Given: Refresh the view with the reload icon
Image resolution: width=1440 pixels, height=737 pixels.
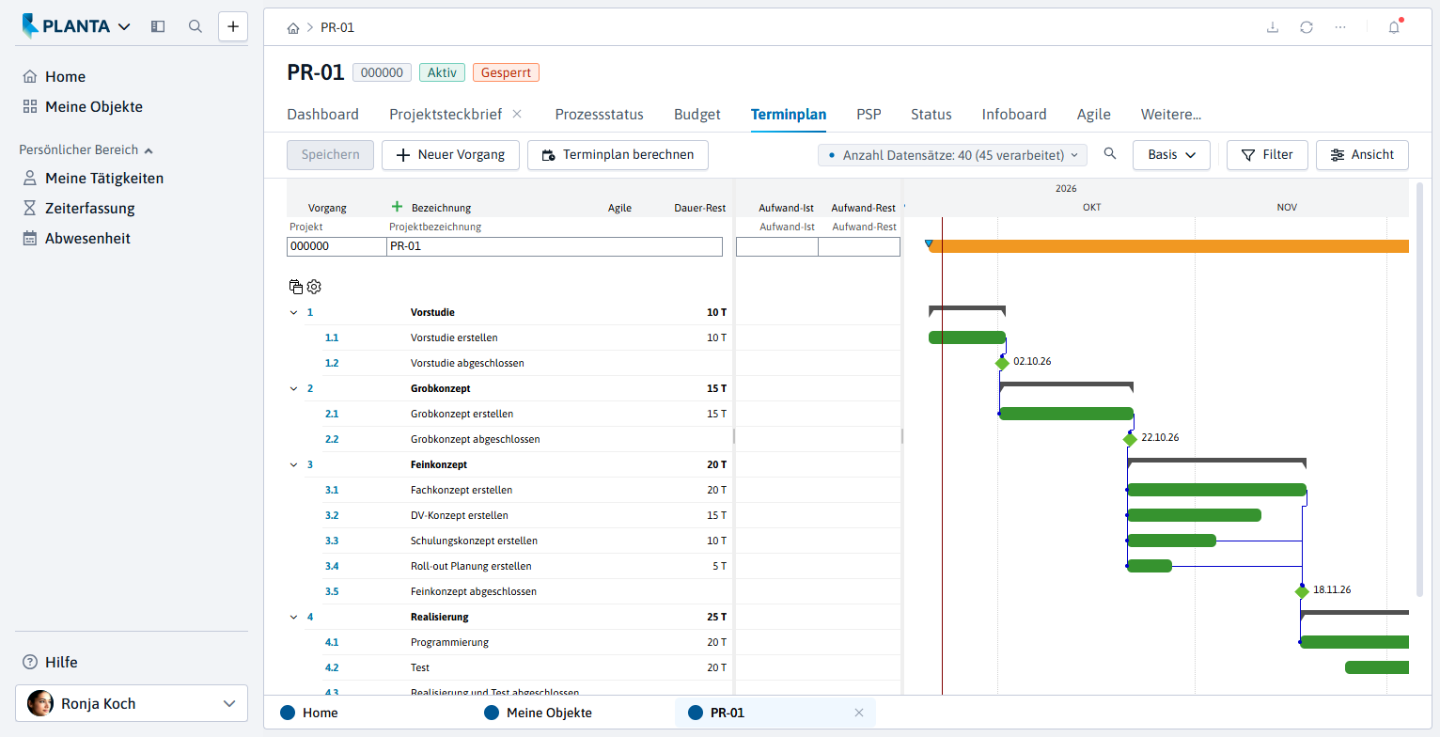Looking at the screenshot, I should (1307, 27).
